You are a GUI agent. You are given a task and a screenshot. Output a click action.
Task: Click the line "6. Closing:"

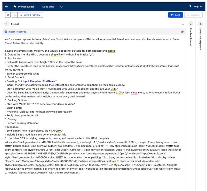click(x=11, y=119)
